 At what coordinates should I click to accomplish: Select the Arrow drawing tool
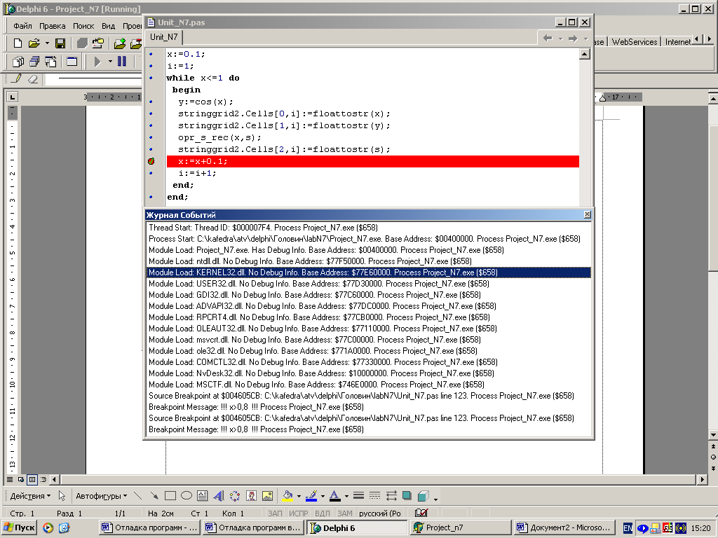point(154,496)
